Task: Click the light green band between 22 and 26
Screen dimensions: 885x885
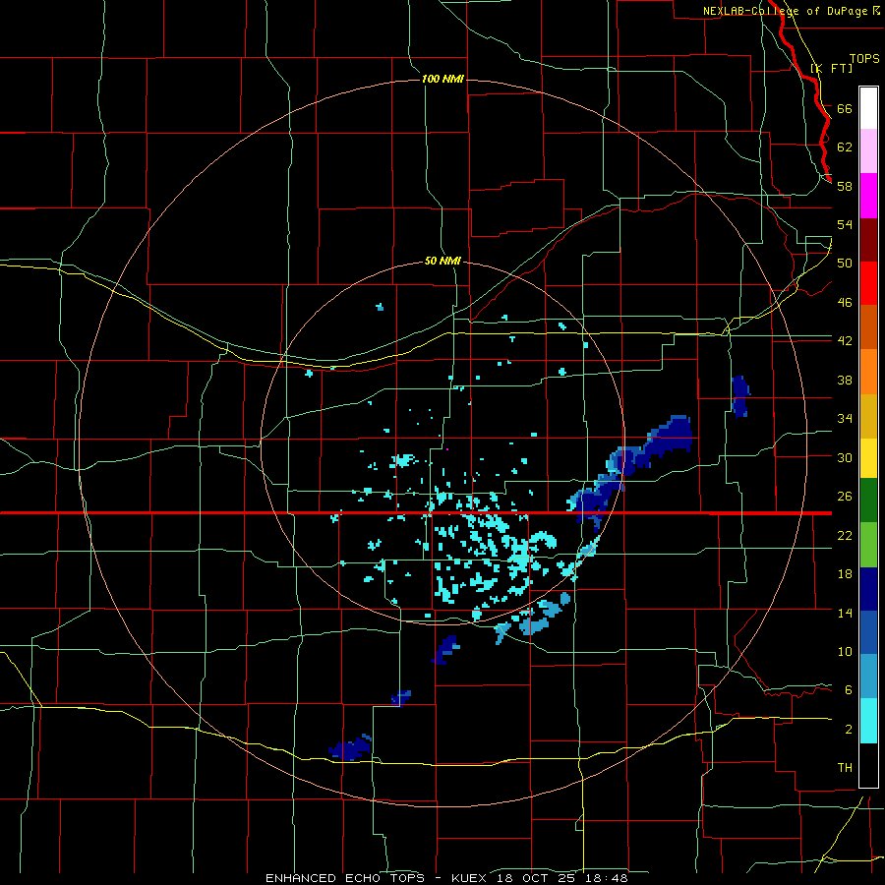Action: (x=868, y=545)
